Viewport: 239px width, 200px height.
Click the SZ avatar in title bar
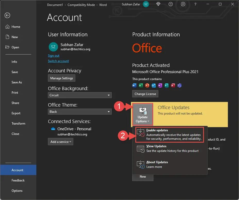click(x=146, y=4)
